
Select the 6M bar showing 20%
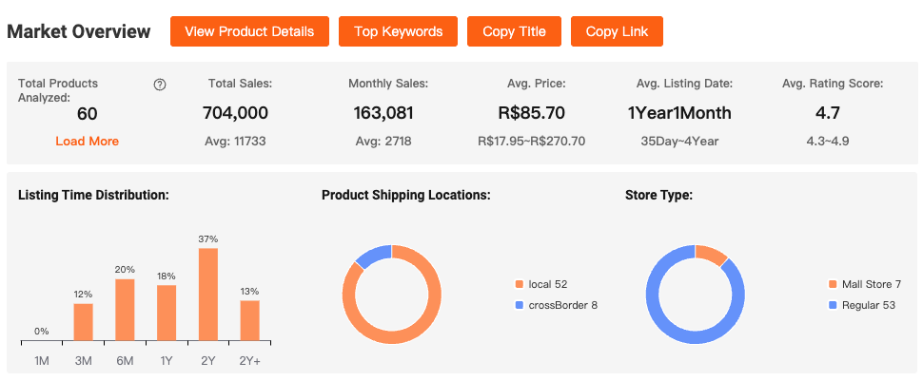[125, 310]
